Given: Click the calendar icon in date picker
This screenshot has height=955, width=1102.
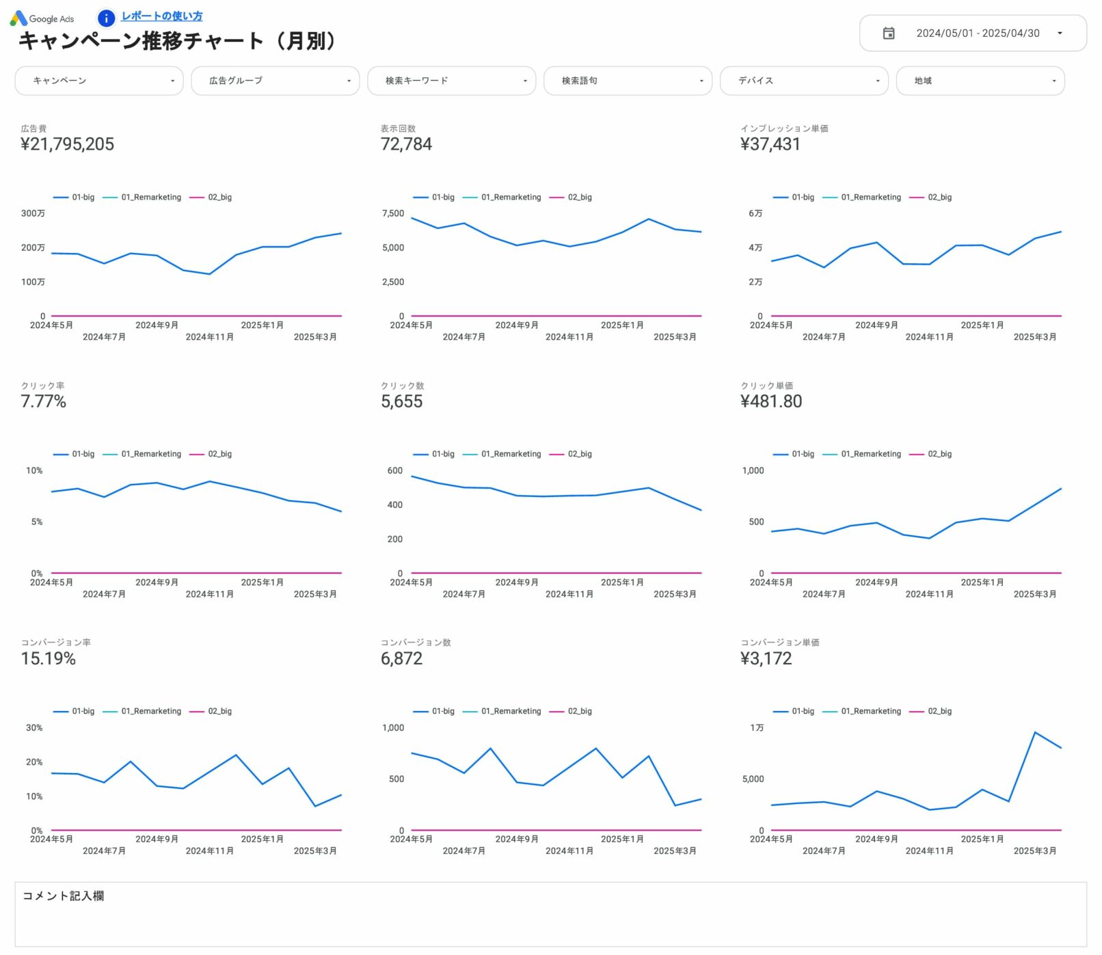Looking at the screenshot, I should click(x=888, y=33).
